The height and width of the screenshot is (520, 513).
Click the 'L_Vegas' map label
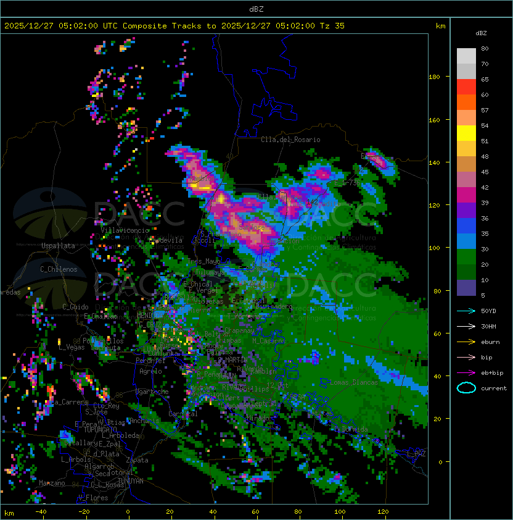coord(72,347)
